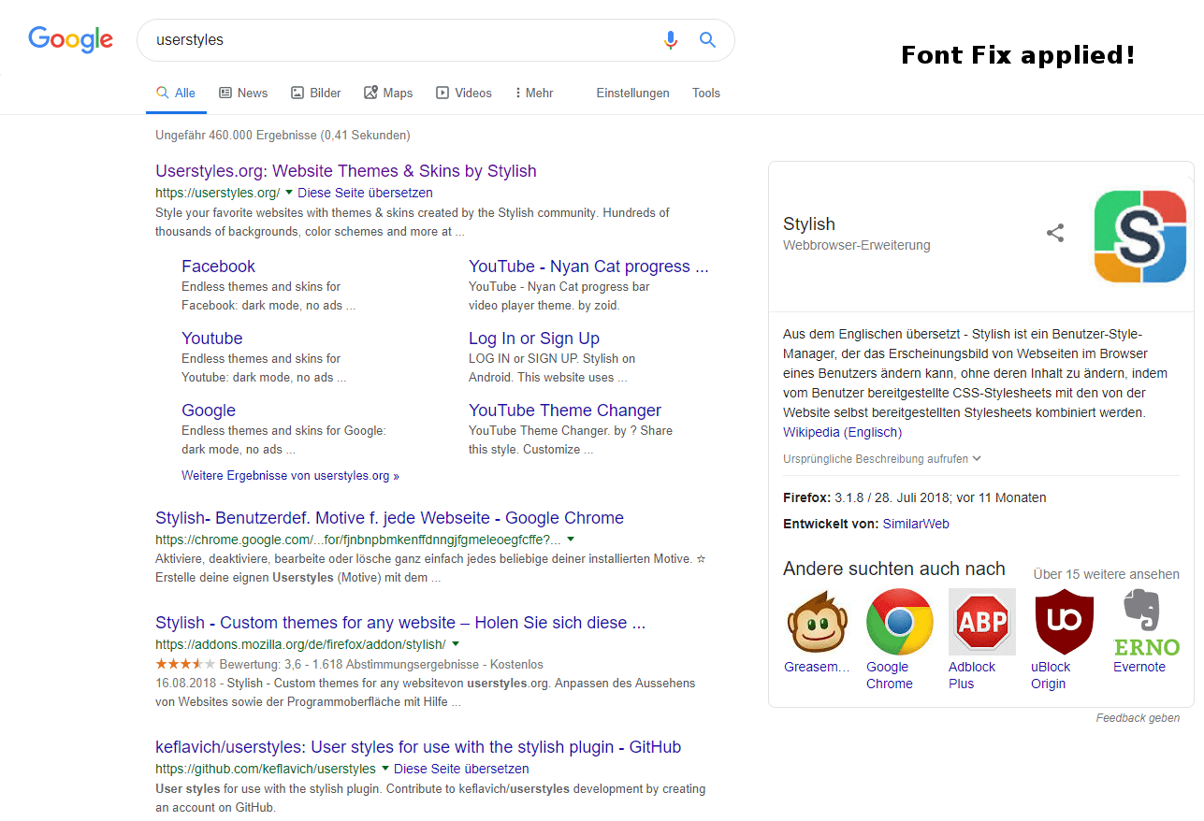Show Weitere Ergebnisse von userstyles.org
The height and width of the screenshot is (821, 1204).
[290, 476]
